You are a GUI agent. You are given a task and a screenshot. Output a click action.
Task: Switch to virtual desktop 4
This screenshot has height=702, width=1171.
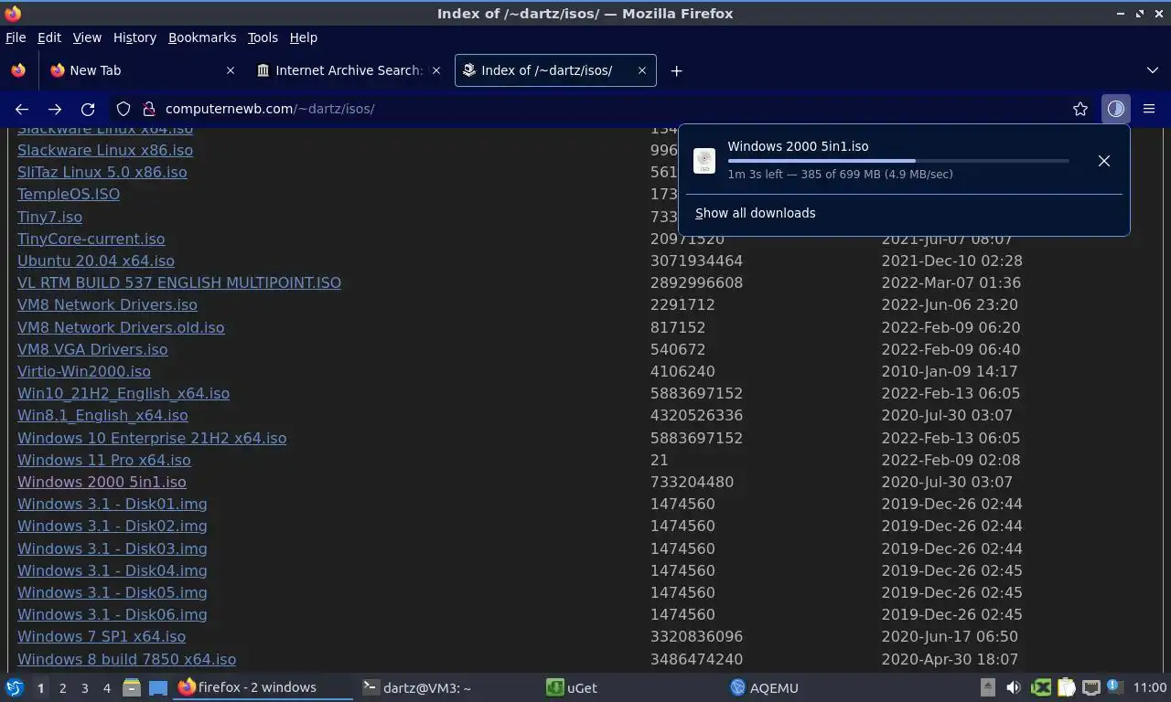(106, 687)
